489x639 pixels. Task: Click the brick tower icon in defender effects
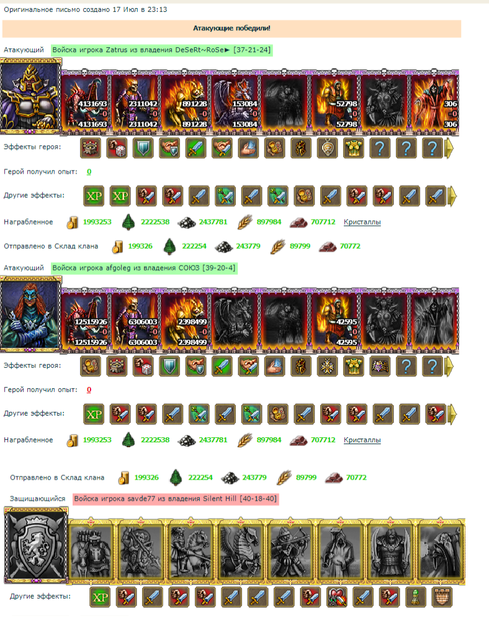click(442, 597)
